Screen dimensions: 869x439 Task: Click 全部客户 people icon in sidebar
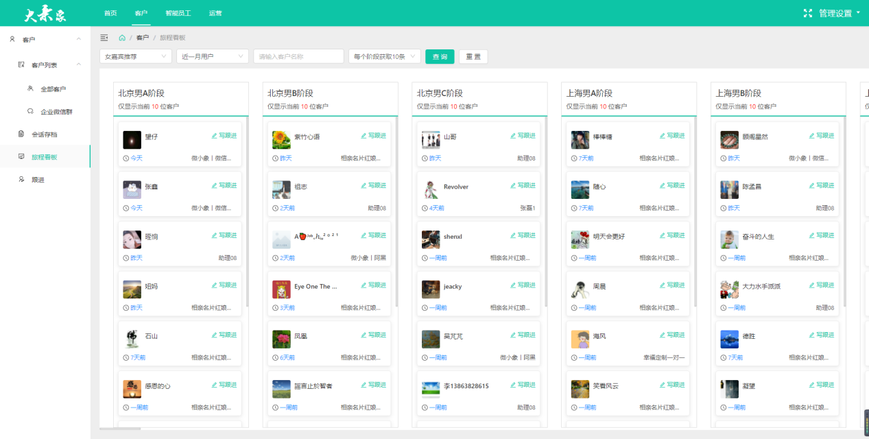pyautogui.click(x=30, y=88)
